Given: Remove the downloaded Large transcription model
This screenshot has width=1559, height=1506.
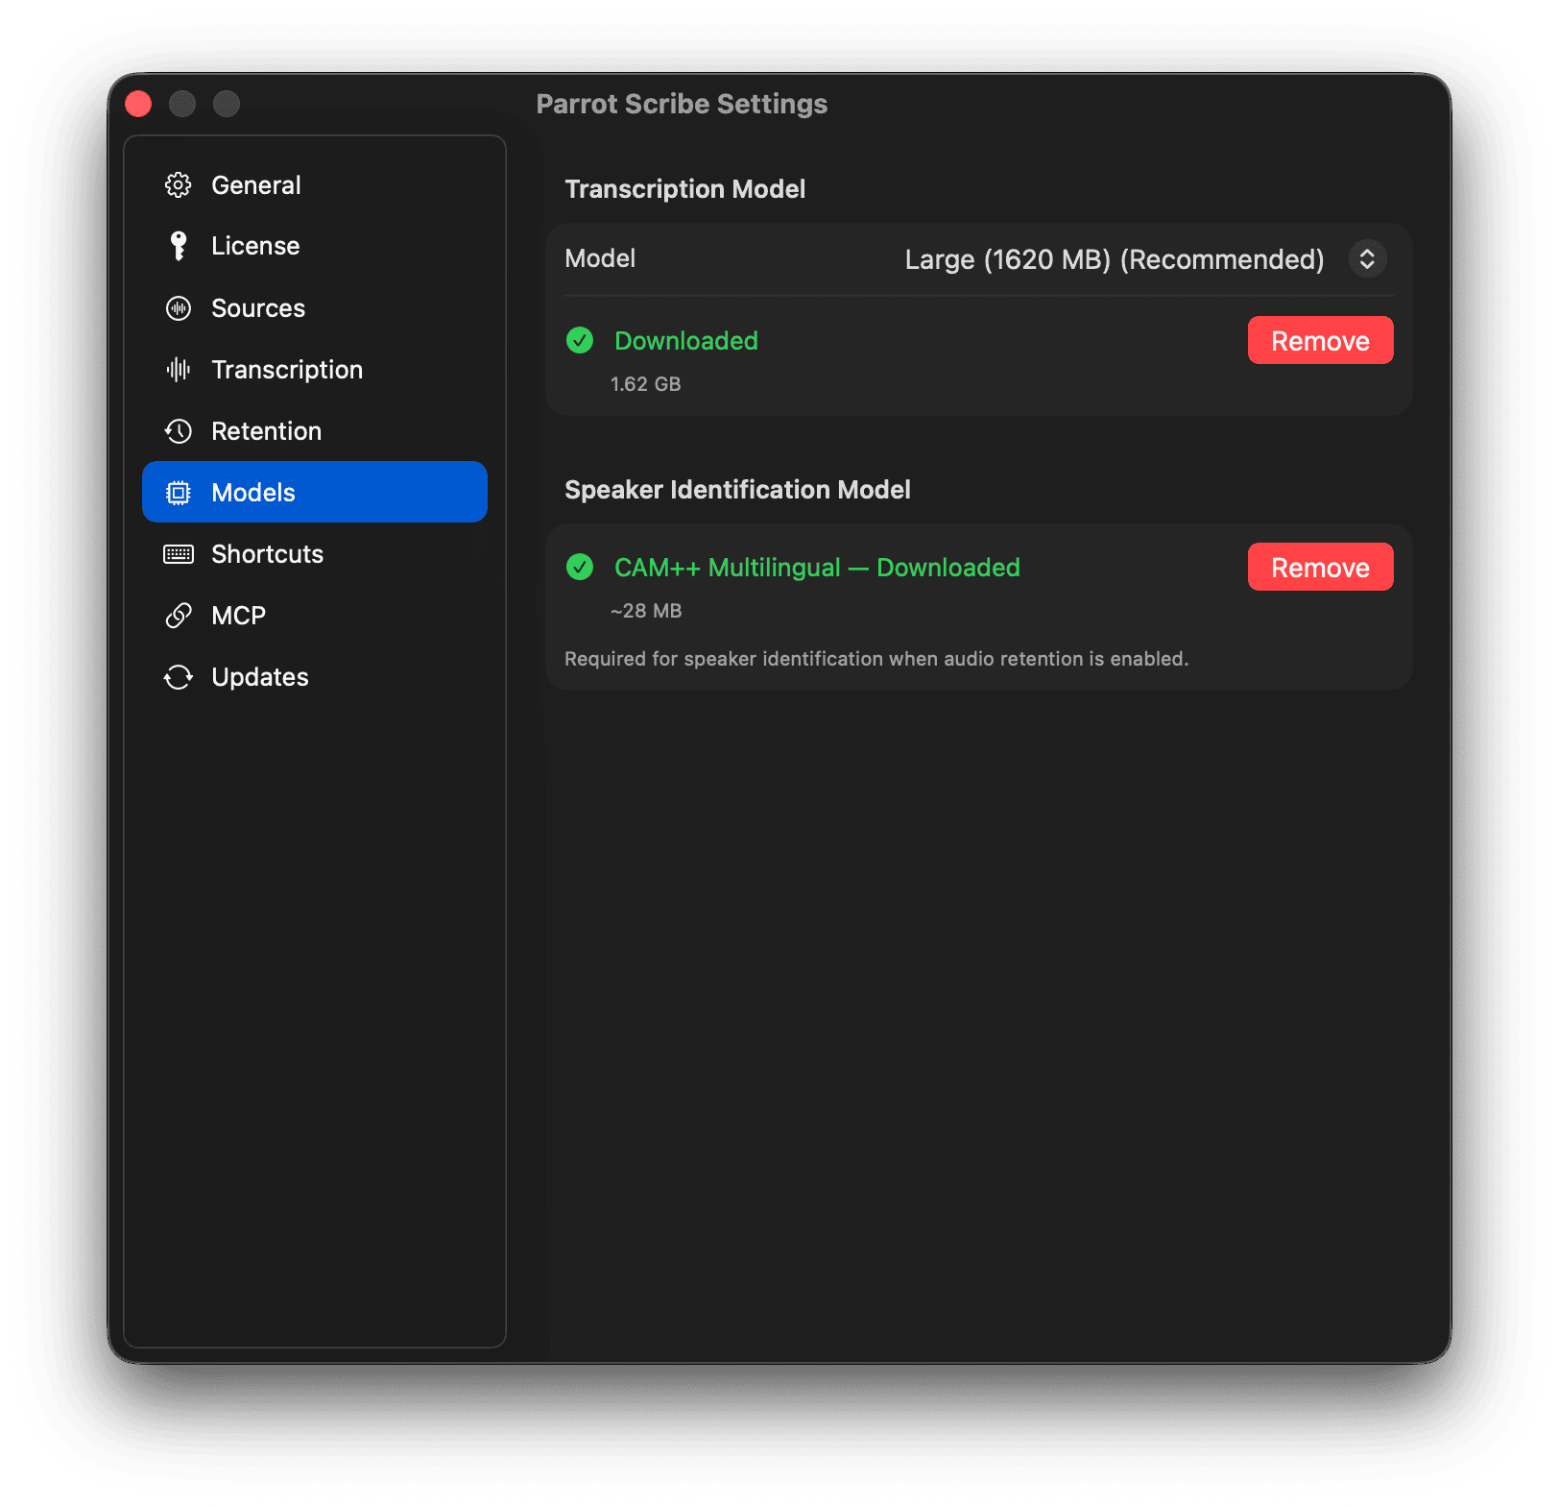Looking at the screenshot, I should 1320,340.
